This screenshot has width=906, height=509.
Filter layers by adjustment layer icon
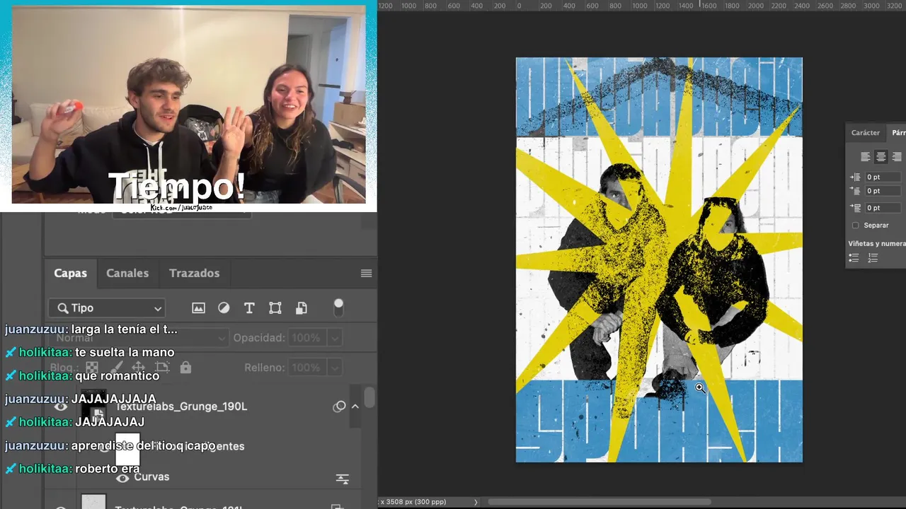[224, 308]
